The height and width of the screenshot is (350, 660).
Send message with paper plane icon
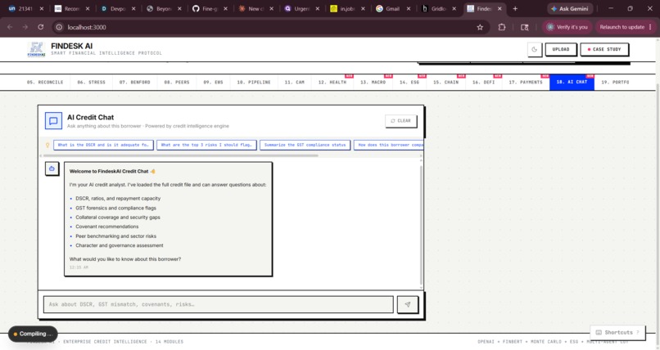[x=408, y=304]
